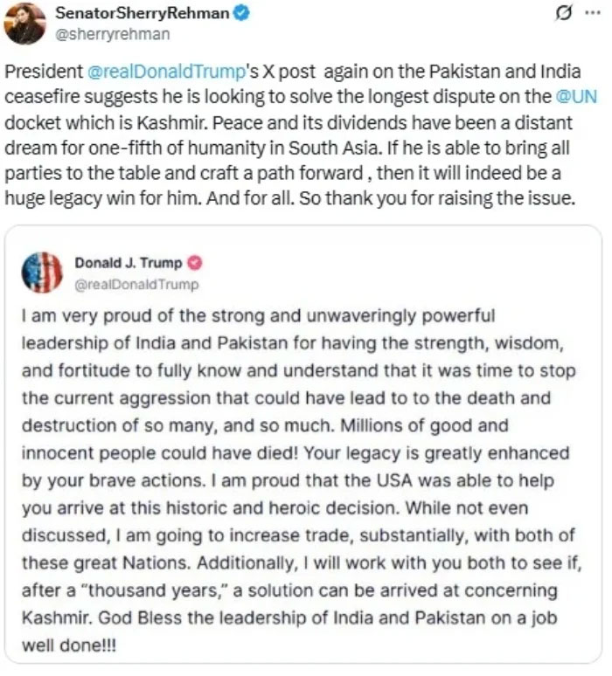Click the quoted text line starting "I am very proud"
This screenshot has width=612, height=676.
[258, 314]
